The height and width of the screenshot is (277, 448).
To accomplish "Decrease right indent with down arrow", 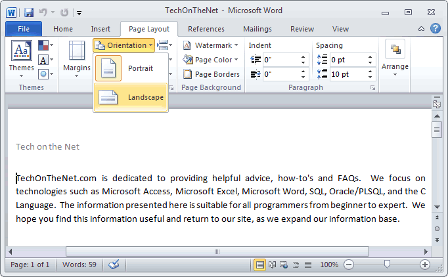I will tap(303, 77).
